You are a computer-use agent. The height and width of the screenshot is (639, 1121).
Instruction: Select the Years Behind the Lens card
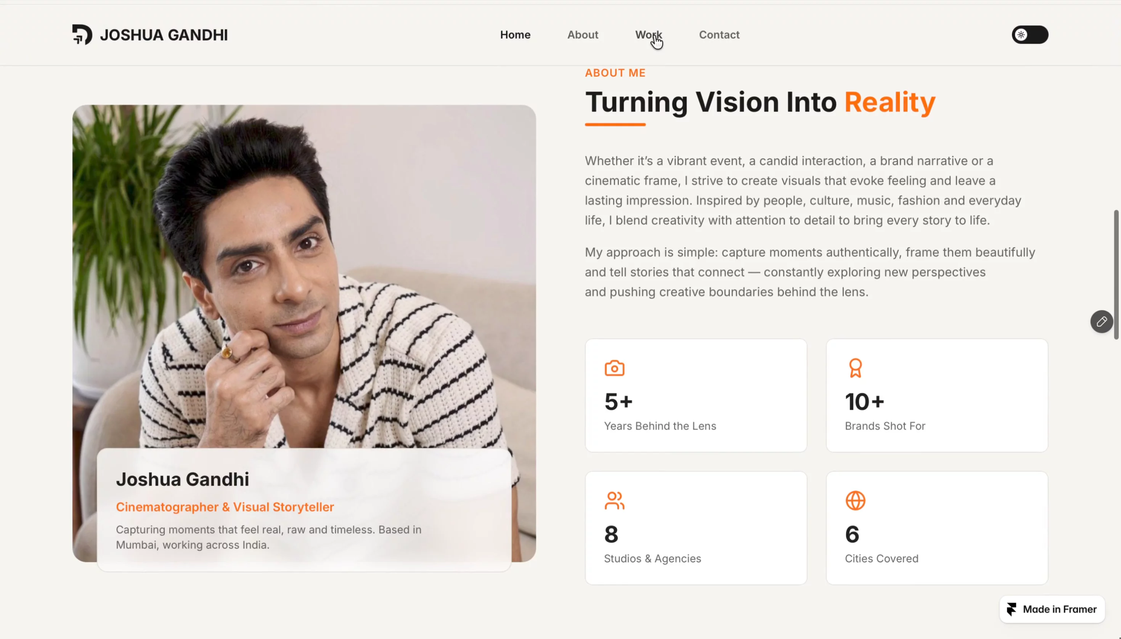point(696,395)
